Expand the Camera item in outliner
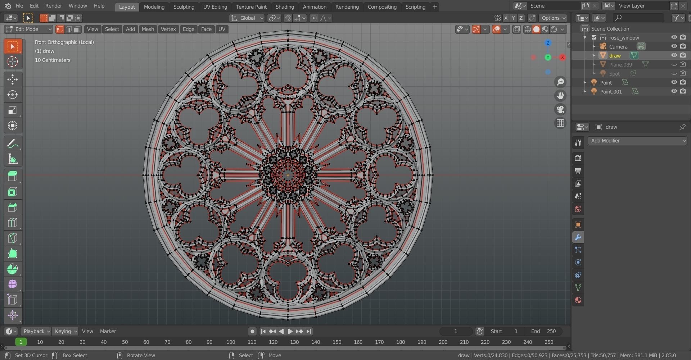 [594, 46]
